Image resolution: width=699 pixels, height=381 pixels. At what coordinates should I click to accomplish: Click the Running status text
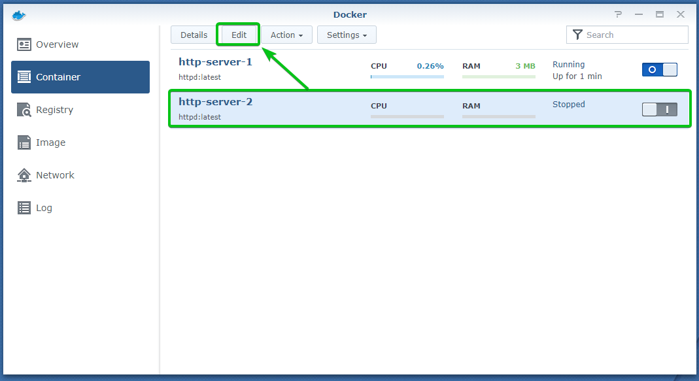click(568, 65)
